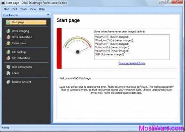Select SSD (K:) (never imaged) entry

click(109, 54)
